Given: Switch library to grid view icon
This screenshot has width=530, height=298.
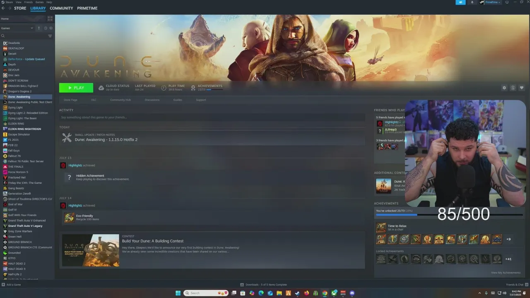Looking at the screenshot, I should pos(50,19).
